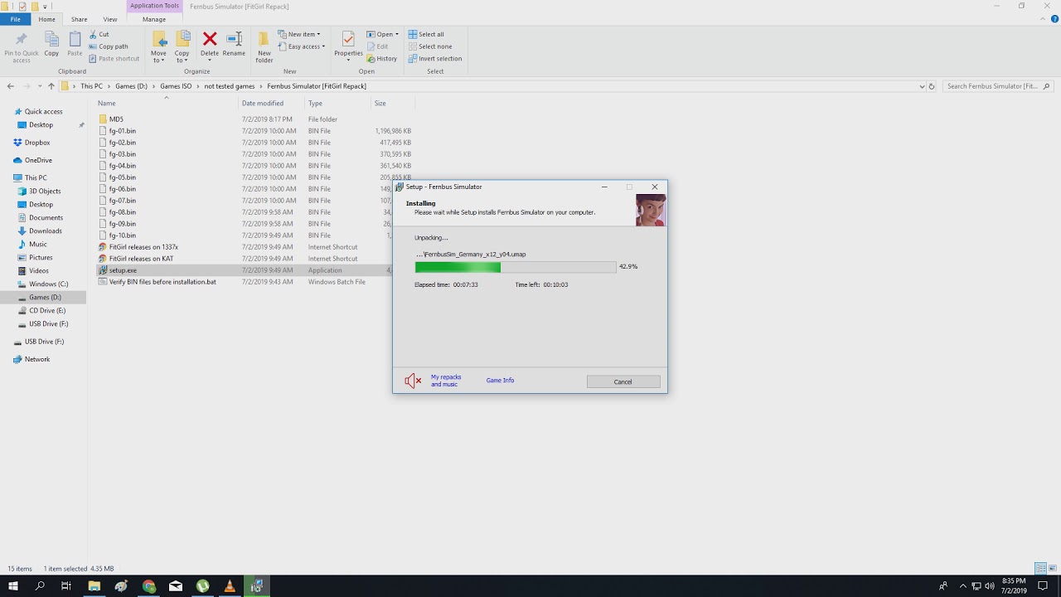
Task: Open Network in the navigation pane
Action: point(37,360)
